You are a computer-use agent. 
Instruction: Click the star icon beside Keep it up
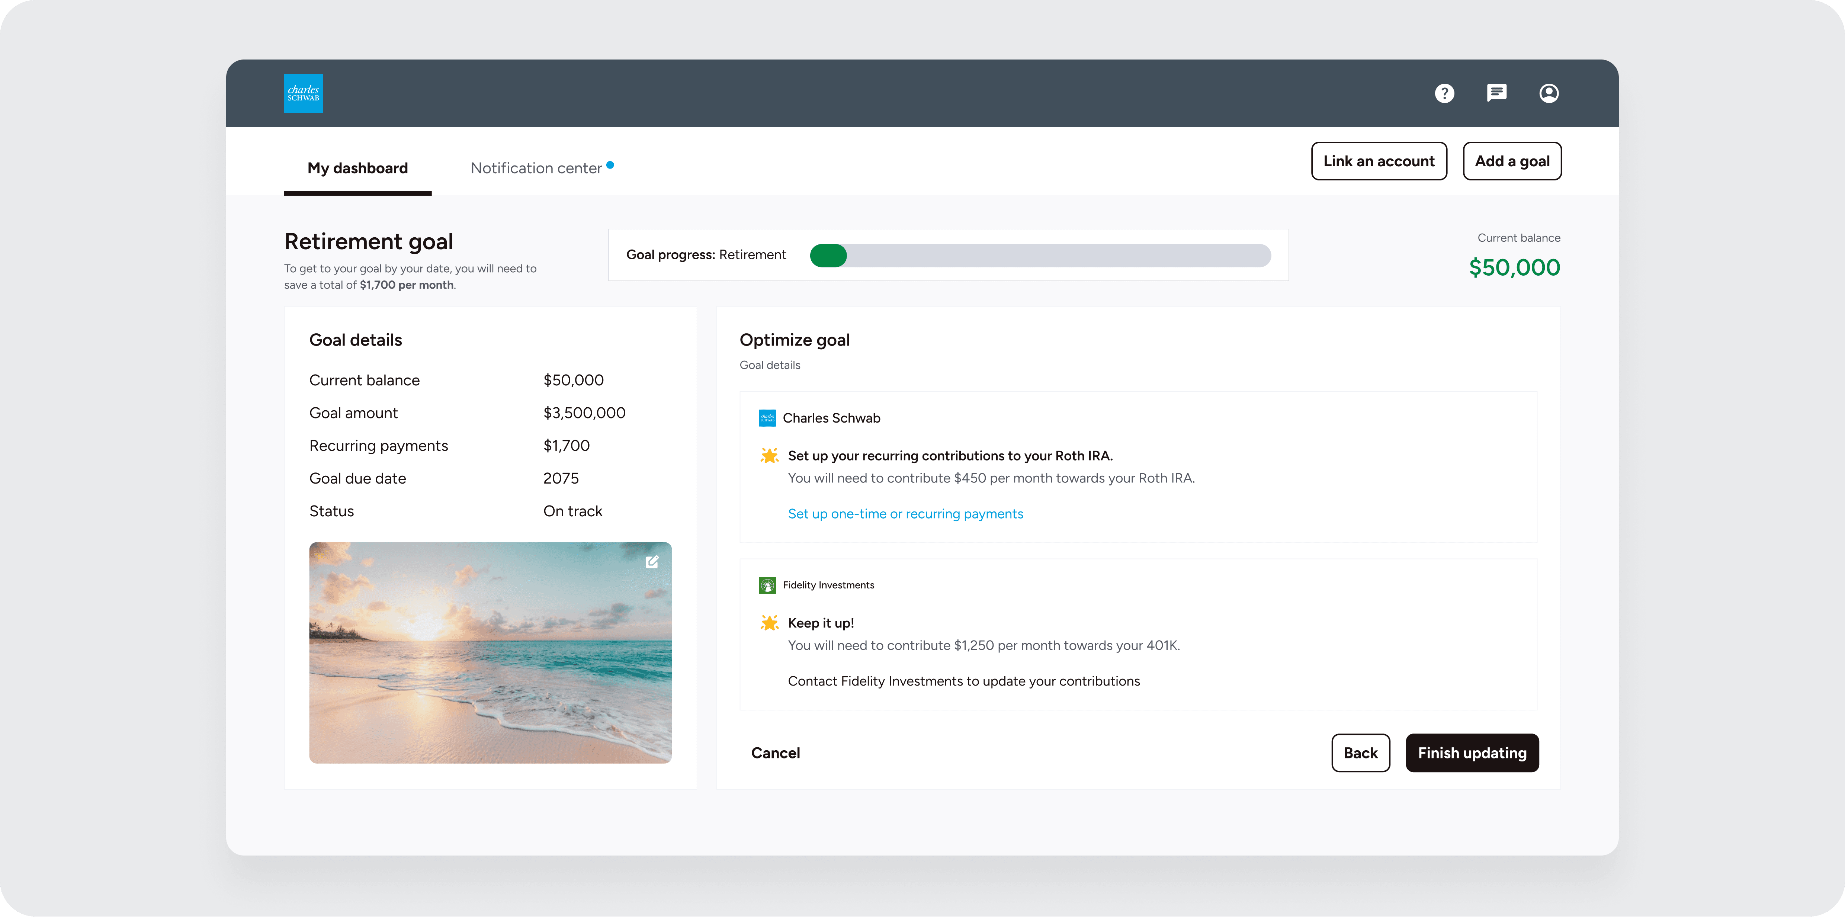(769, 622)
